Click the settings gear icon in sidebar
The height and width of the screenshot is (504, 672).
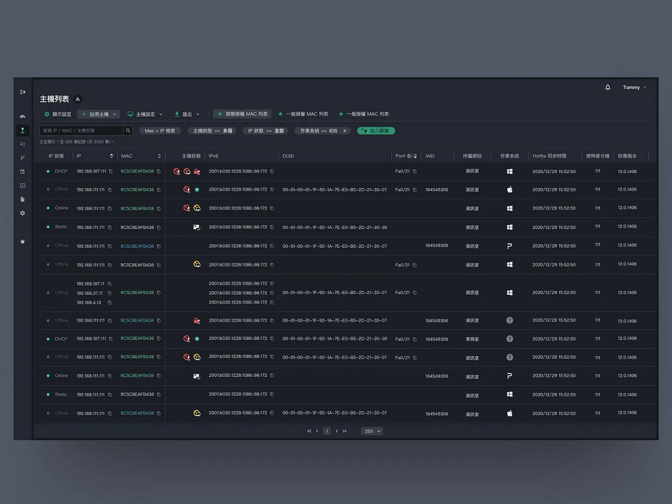(23, 213)
